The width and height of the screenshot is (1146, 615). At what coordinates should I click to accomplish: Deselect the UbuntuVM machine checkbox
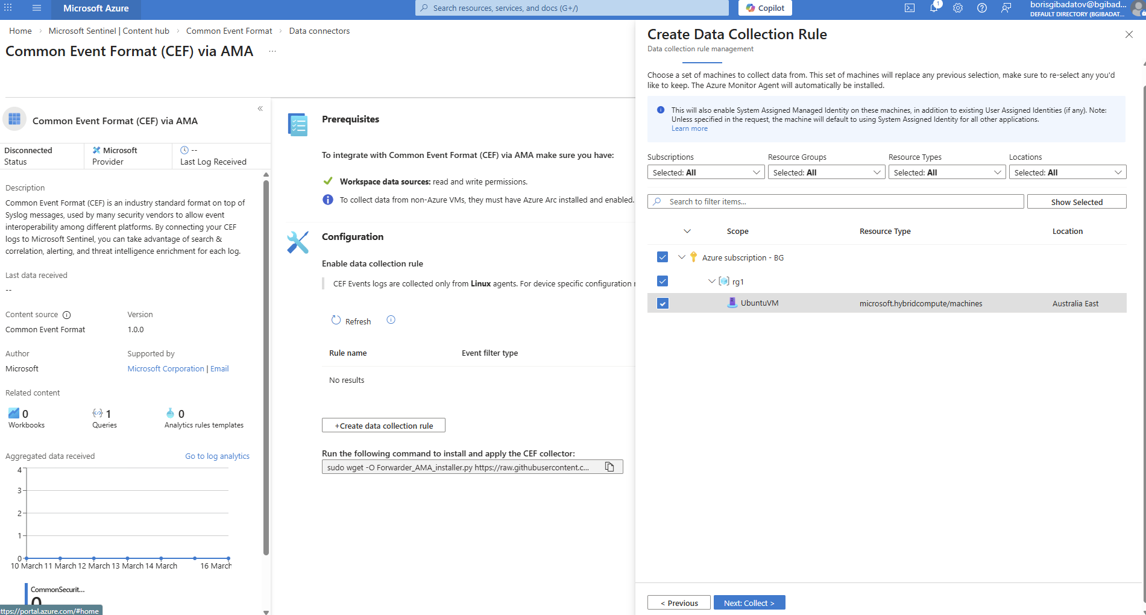click(663, 303)
